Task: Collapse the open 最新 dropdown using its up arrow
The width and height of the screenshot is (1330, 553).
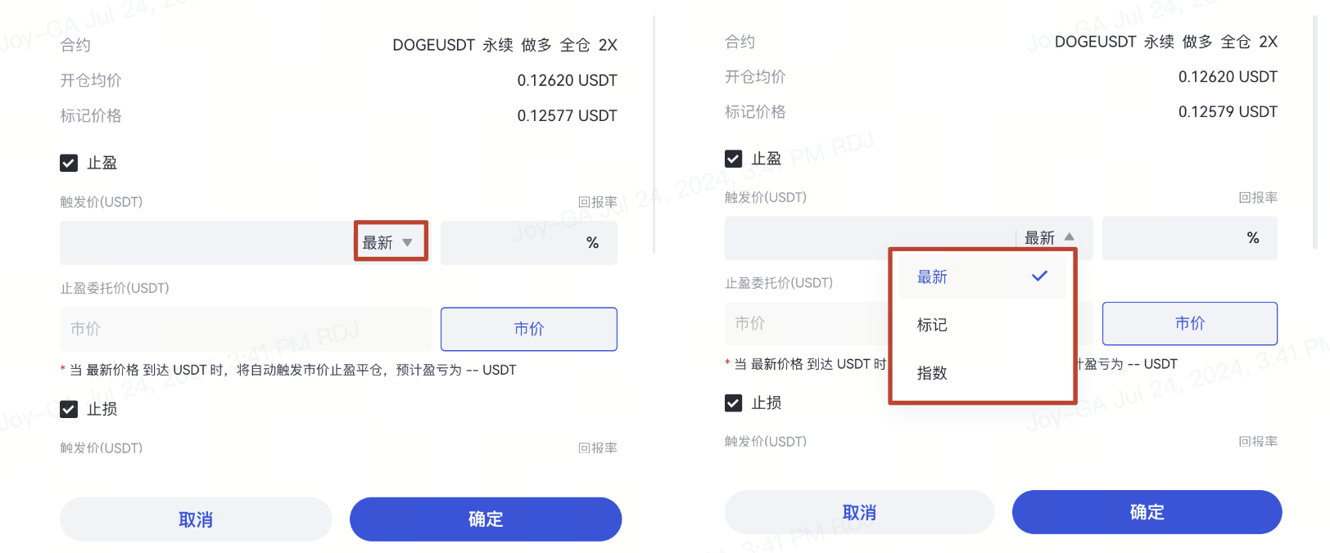Action: click(x=1069, y=237)
